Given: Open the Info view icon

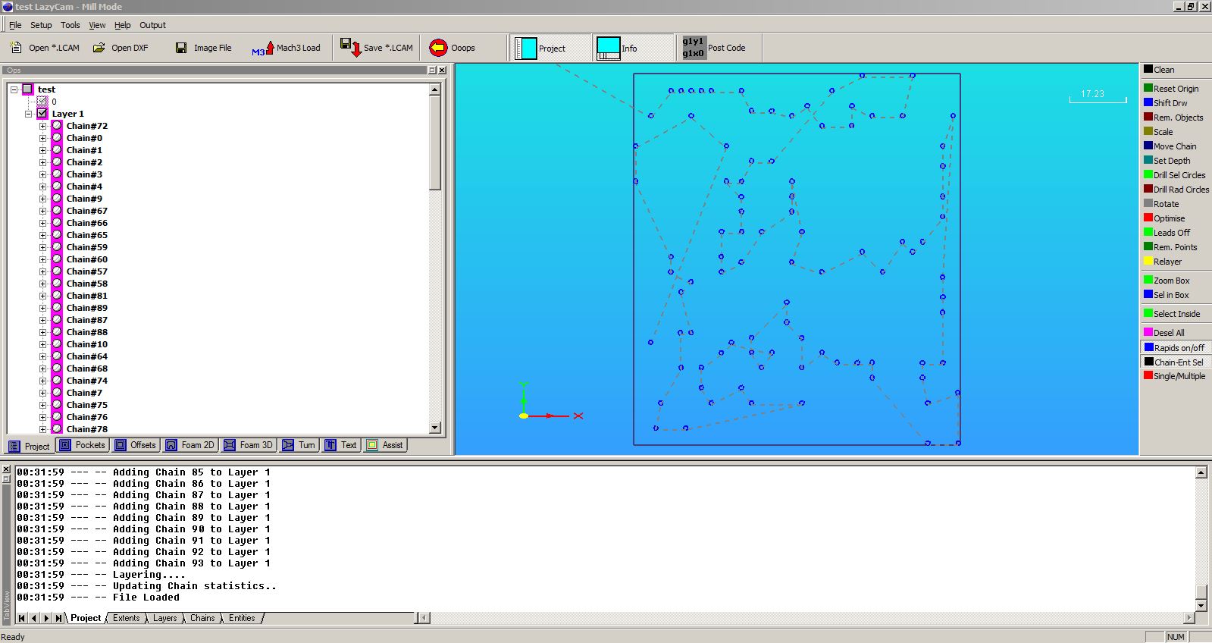Looking at the screenshot, I should (x=609, y=48).
